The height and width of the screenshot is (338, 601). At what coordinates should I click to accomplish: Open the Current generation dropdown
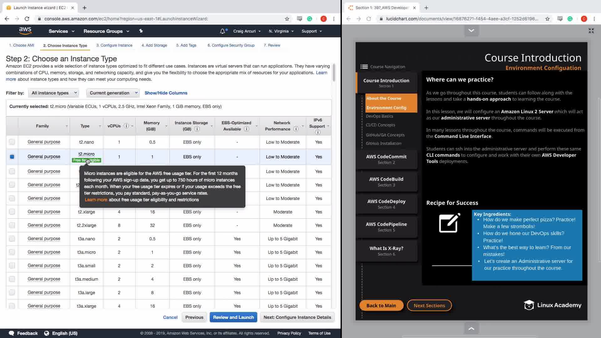(113, 93)
